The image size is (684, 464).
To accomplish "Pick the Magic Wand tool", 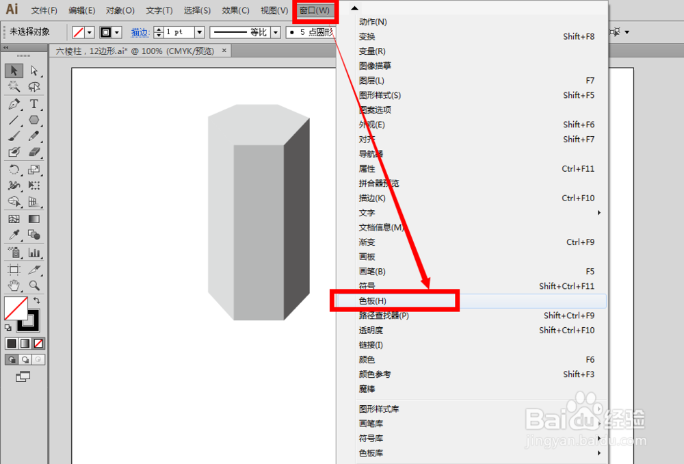I will click(14, 86).
